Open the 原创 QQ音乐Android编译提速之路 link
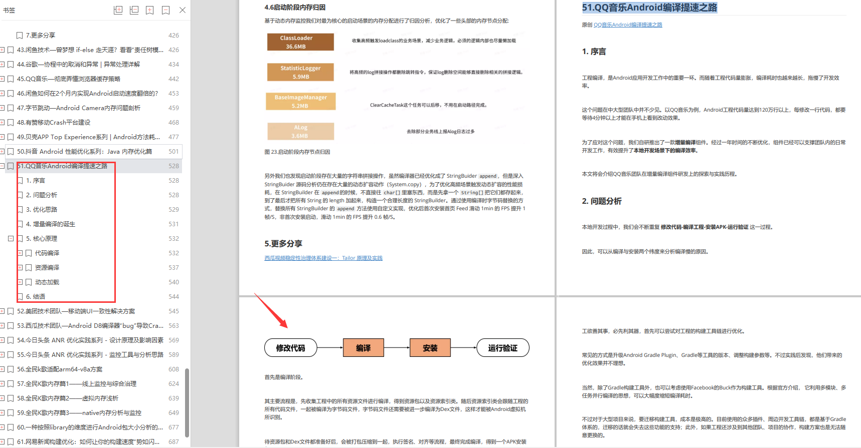Viewport: 861px width, 448px height. coord(628,25)
